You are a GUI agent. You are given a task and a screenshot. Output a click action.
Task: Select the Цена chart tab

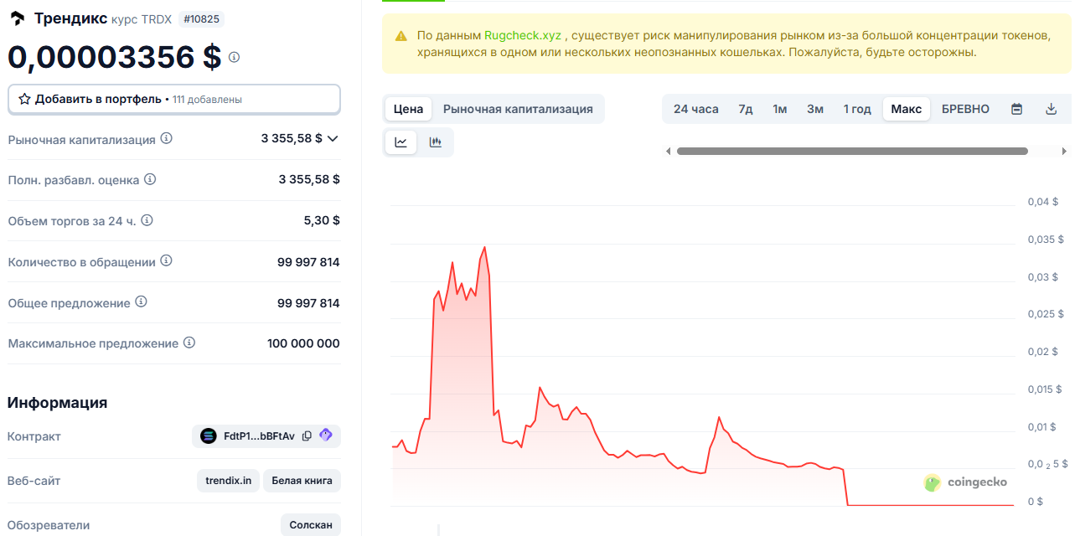coord(408,109)
